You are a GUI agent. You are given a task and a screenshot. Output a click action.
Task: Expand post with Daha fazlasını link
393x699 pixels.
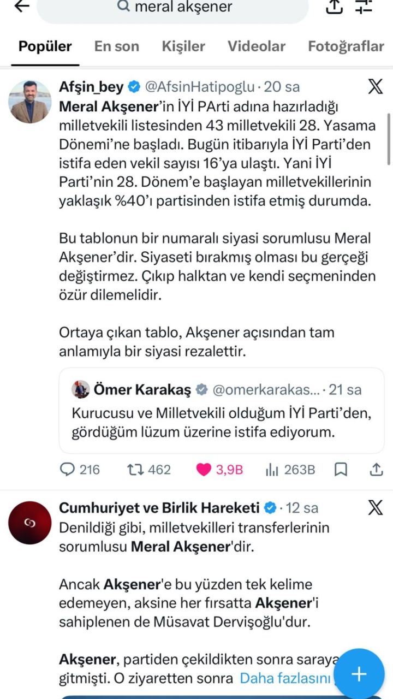285,678
